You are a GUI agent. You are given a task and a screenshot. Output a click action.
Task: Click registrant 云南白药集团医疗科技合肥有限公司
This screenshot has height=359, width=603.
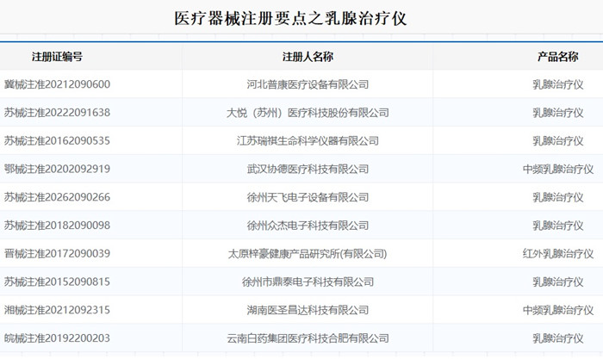point(308,338)
